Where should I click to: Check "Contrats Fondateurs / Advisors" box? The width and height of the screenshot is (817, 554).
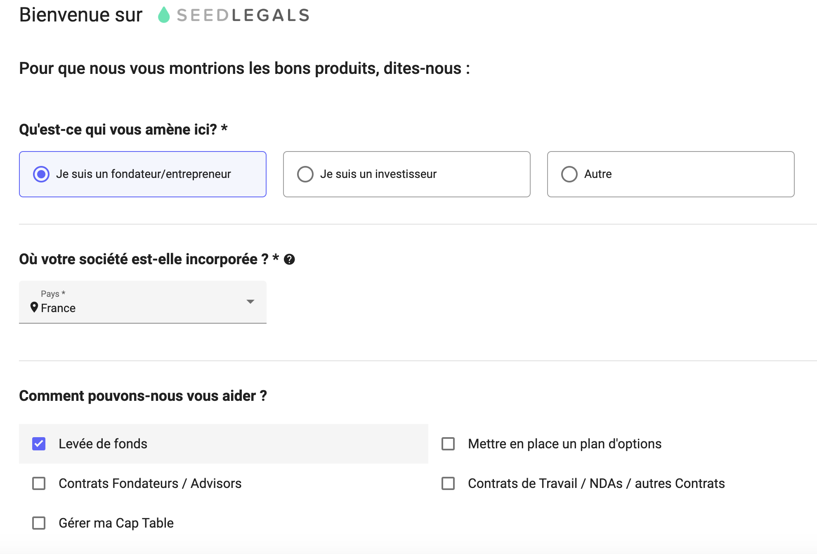(39, 483)
